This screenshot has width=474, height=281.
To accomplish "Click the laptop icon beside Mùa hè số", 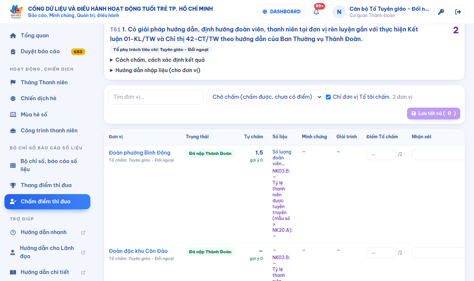I will (13, 115).
